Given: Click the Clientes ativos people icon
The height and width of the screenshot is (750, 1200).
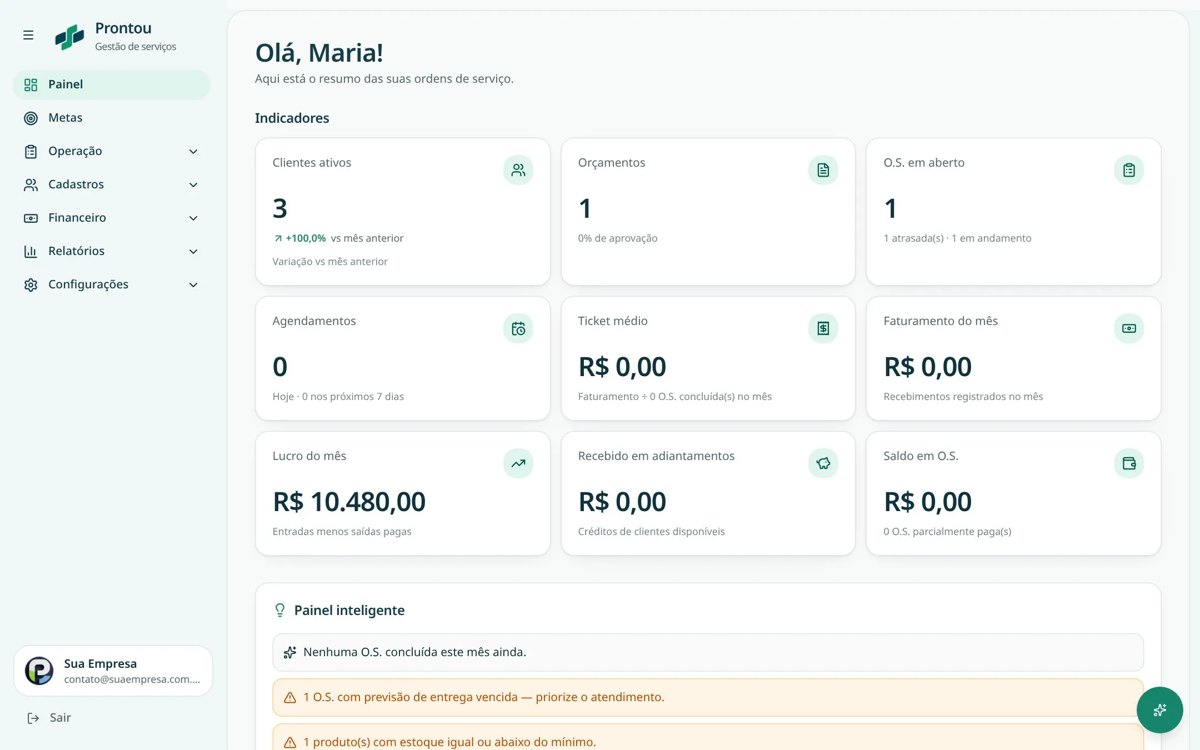Looking at the screenshot, I should coord(518,170).
